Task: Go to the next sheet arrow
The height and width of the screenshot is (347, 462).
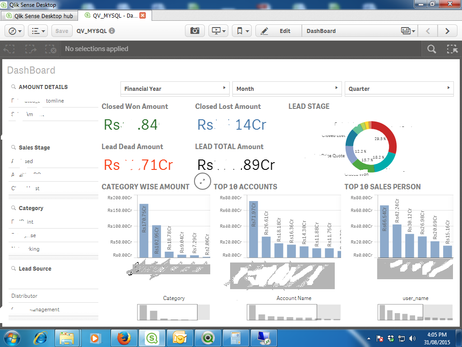Action: click(447, 31)
